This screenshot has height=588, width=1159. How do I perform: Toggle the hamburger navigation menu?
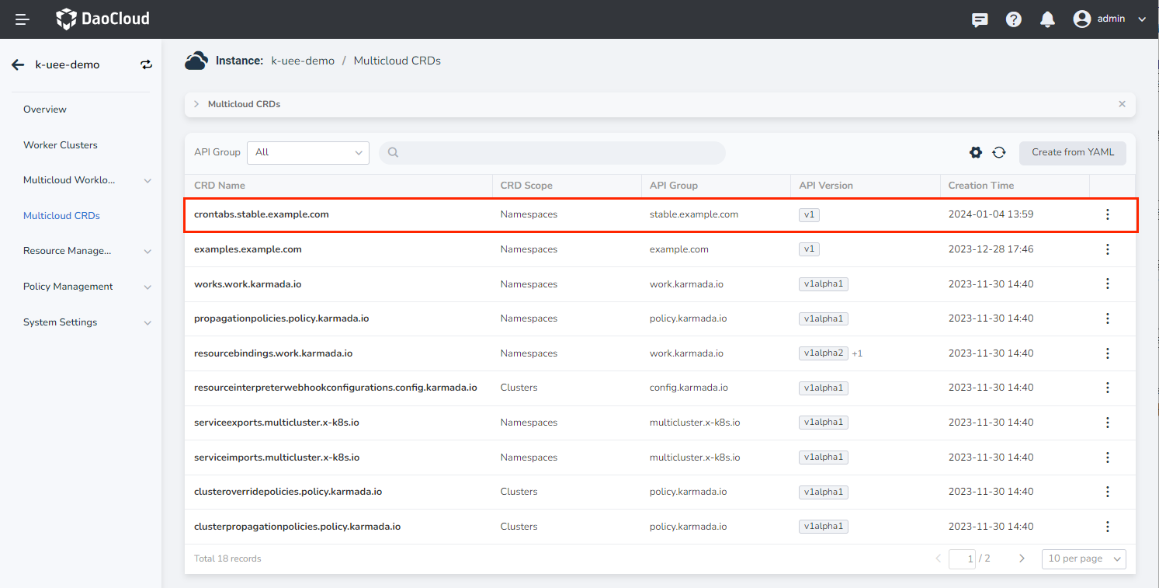tap(23, 19)
